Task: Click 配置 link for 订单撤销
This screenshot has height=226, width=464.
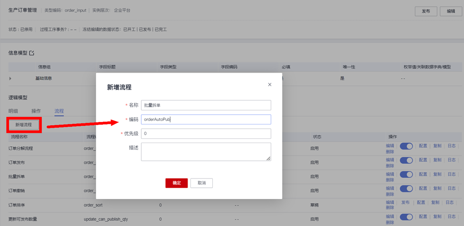Action: (423, 188)
